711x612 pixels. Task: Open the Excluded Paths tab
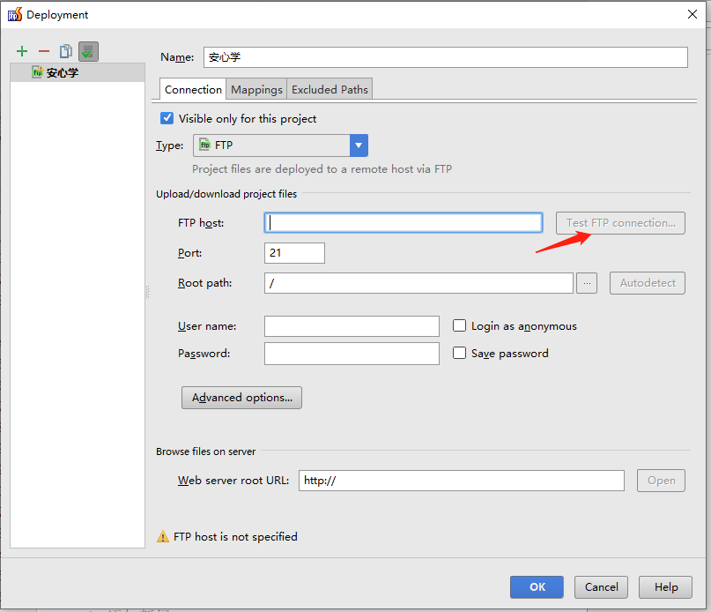tap(330, 89)
